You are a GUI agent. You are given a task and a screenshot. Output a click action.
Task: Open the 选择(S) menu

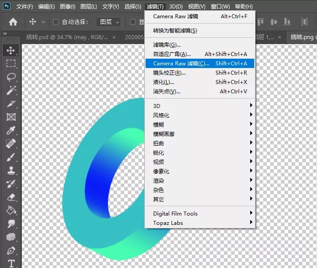(x=133, y=7)
